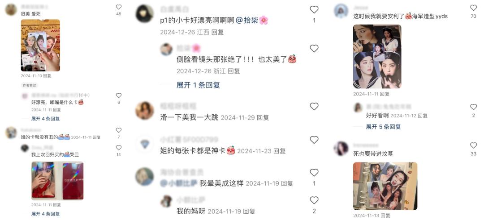Like the comment 死也要带进坟墓
This screenshot has height=220, width=484.
pyautogui.click(x=474, y=145)
